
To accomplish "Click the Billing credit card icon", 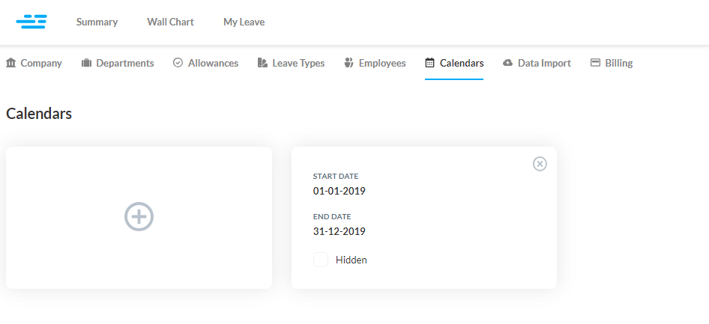I will tap(596, 63).
